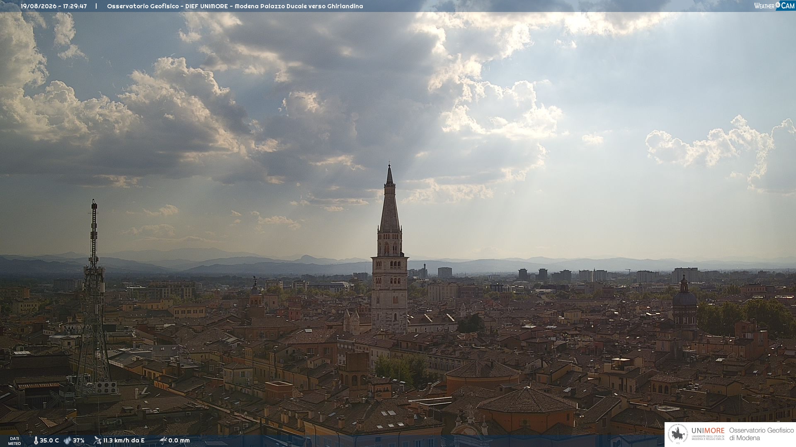Screen dimensions: 796x447
Task: Click the Weather word in the top logo
Action: coord(764,6)
